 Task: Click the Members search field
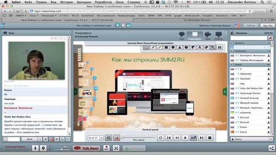(249, 38)
